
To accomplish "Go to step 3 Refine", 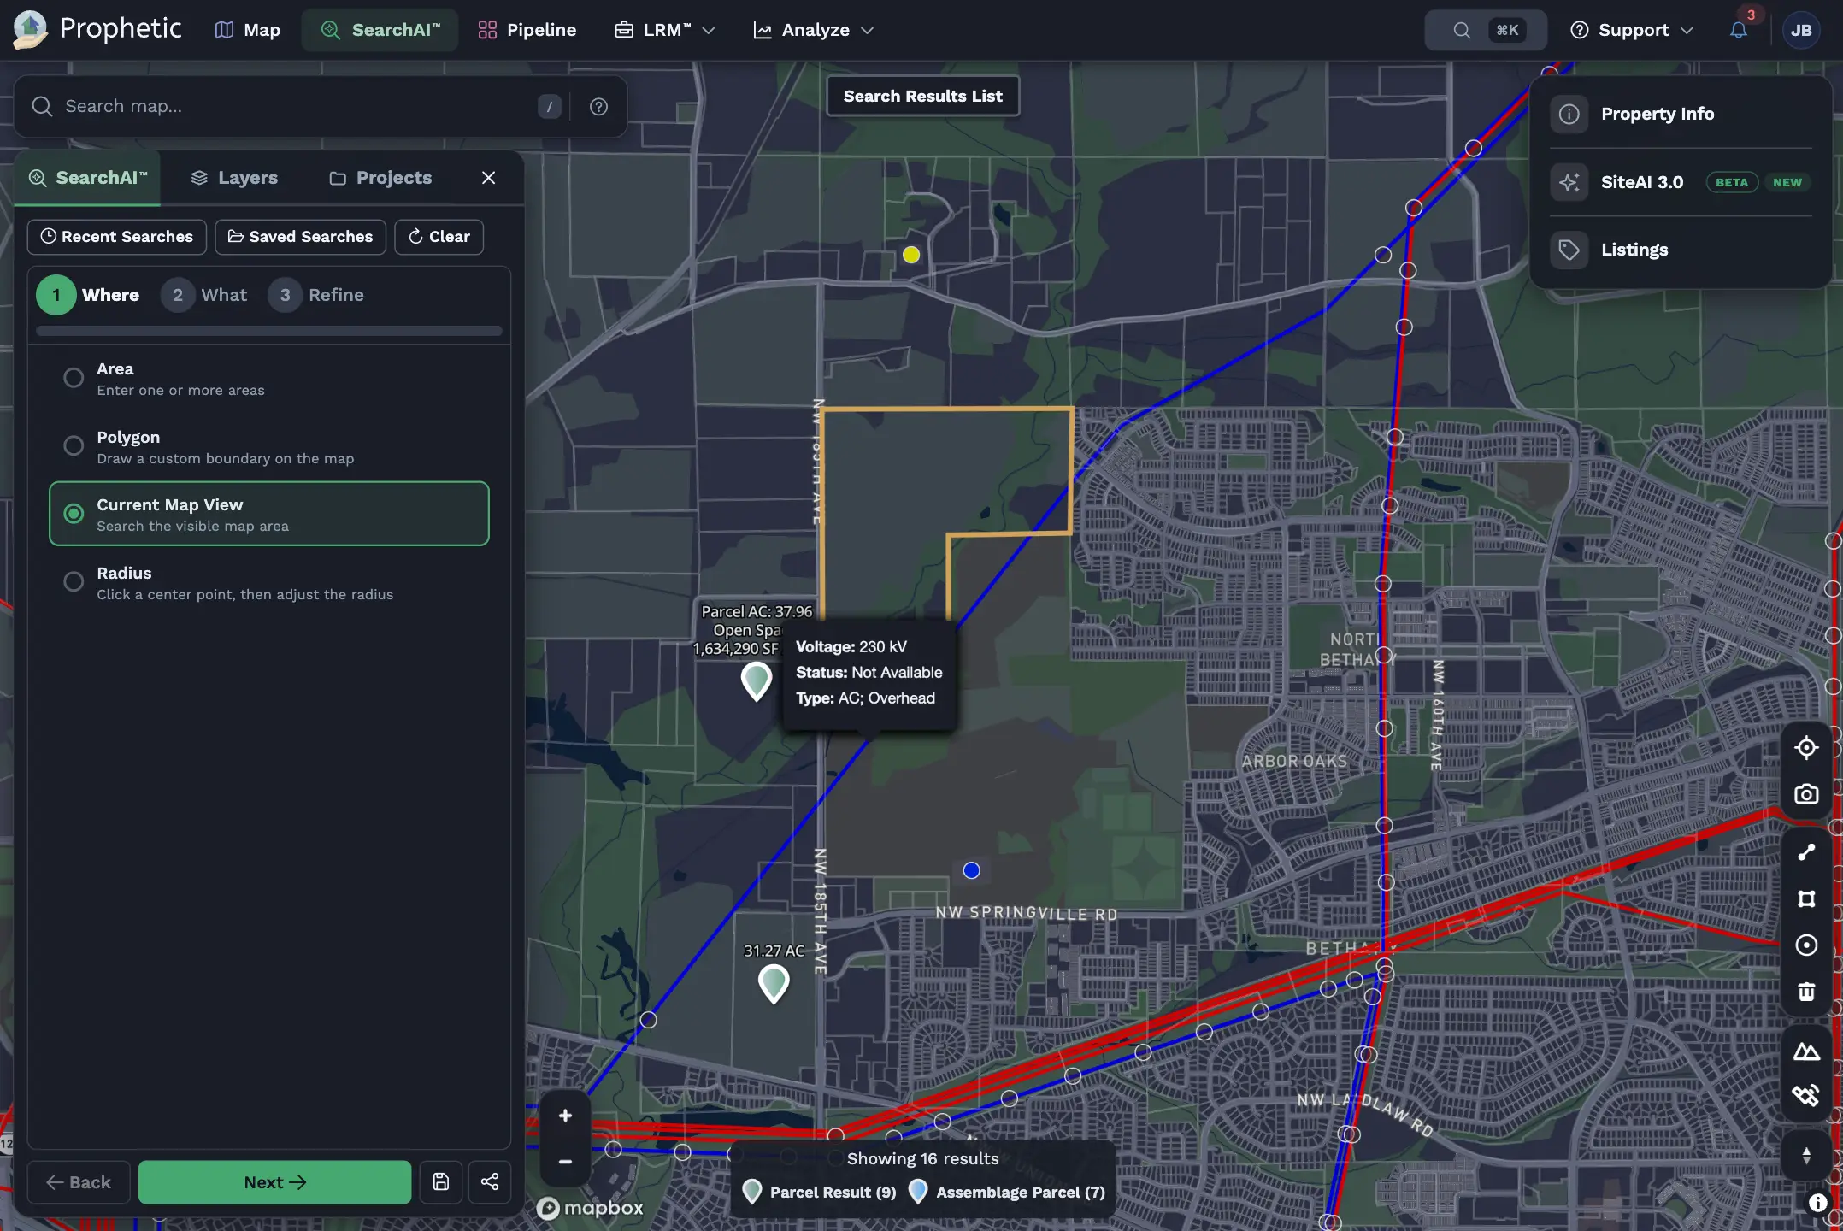I will click(x=316, y=295).
